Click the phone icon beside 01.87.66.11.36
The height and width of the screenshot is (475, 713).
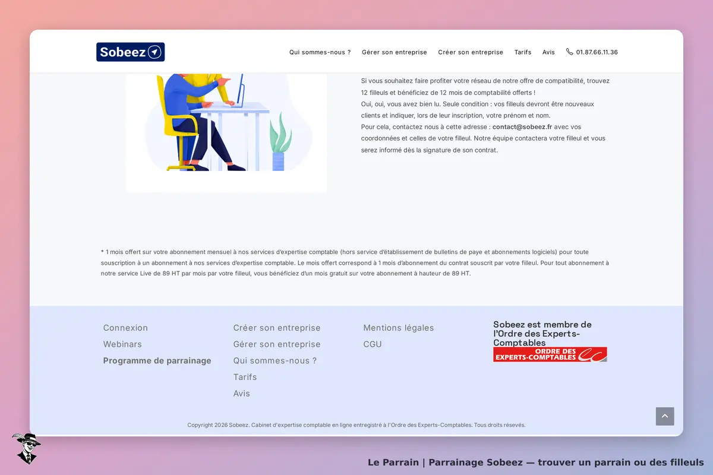[569, 52]
